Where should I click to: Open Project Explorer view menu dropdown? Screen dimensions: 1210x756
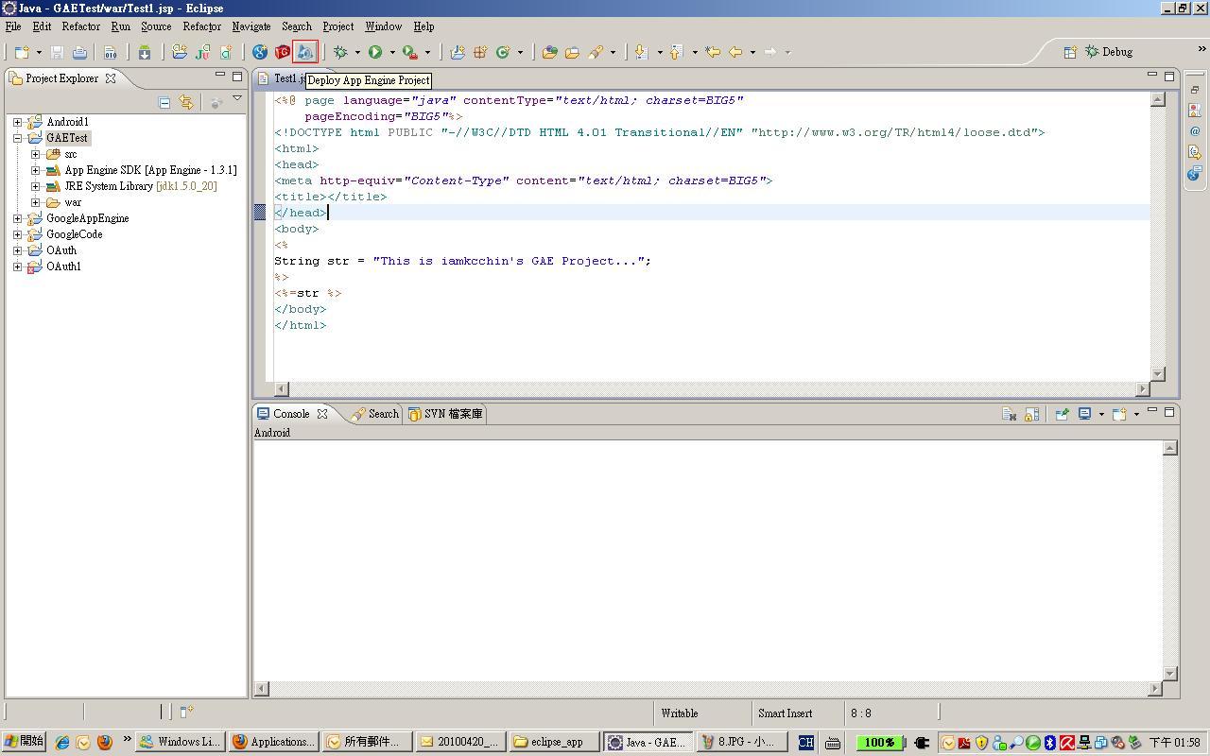(237, 99)
